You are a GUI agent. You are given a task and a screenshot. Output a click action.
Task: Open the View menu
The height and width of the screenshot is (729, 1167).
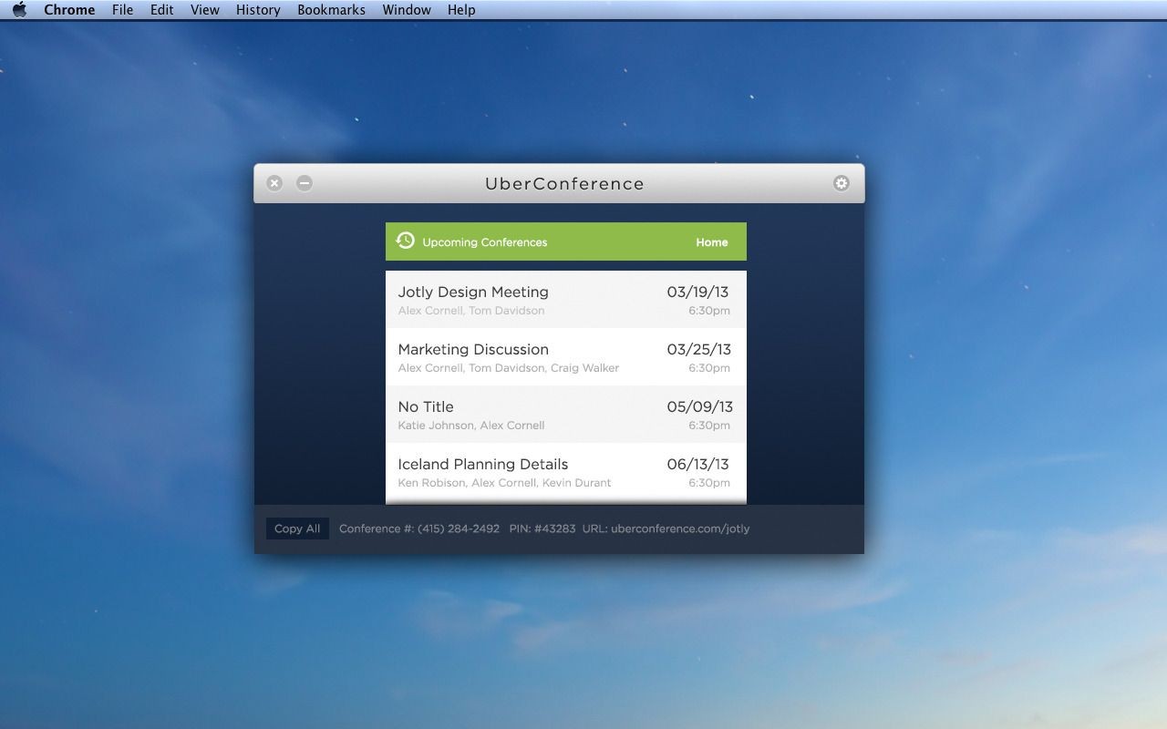(204, 10)
